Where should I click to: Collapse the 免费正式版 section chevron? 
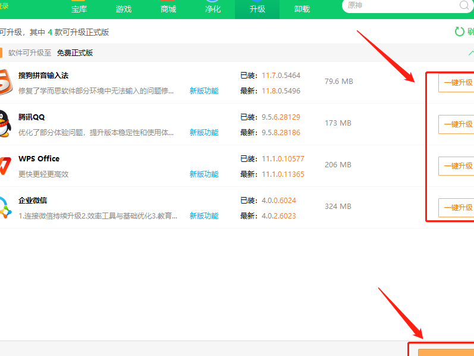(471, 53)
